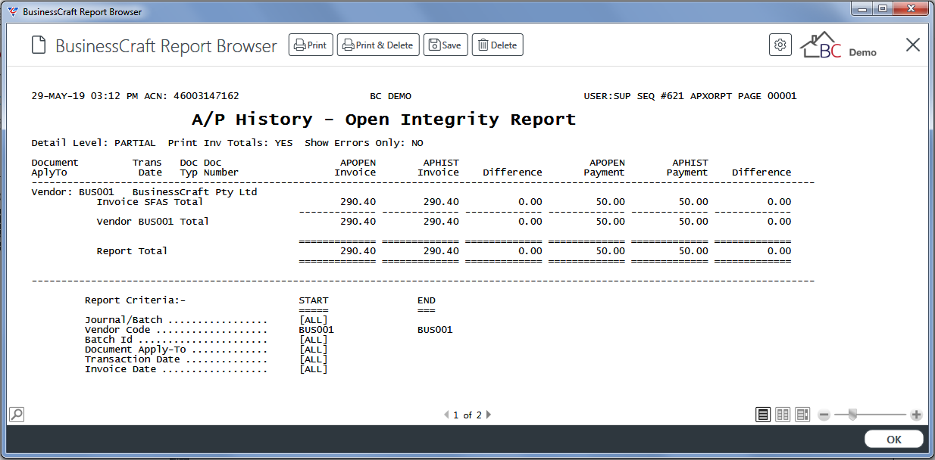Click the "Trans Date" column header

[147, 168]
